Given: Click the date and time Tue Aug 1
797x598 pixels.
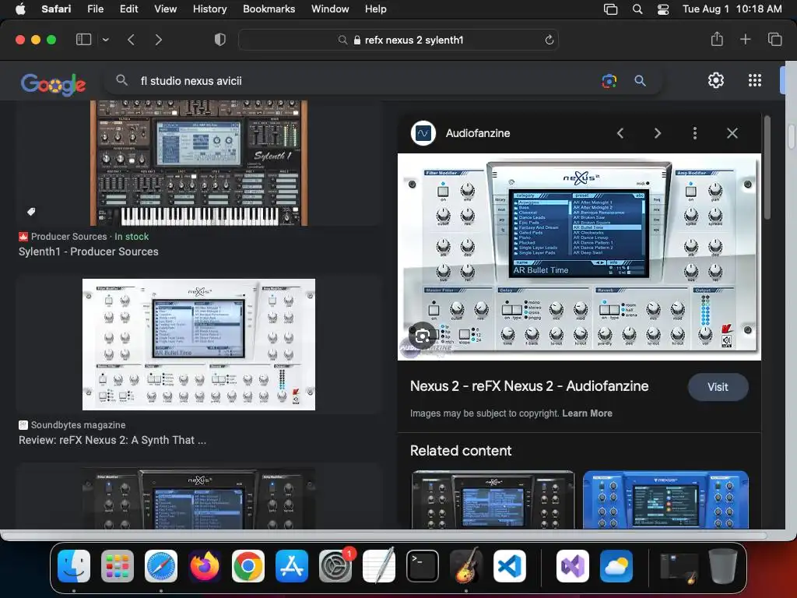Looking at the screenshot, I should tap(732, 9).
